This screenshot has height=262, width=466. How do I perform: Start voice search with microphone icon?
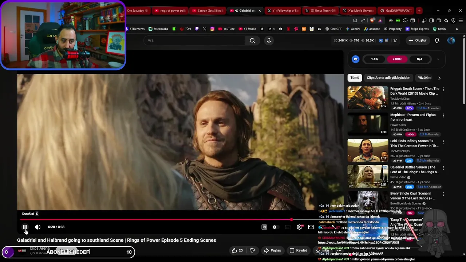(x=269, y=40)
